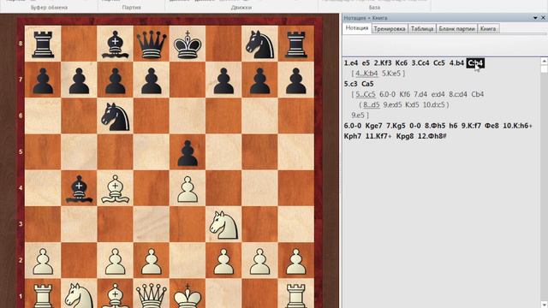Open the notation panel options dropdown arrow
548x308 pixels.
coord(535,18)
